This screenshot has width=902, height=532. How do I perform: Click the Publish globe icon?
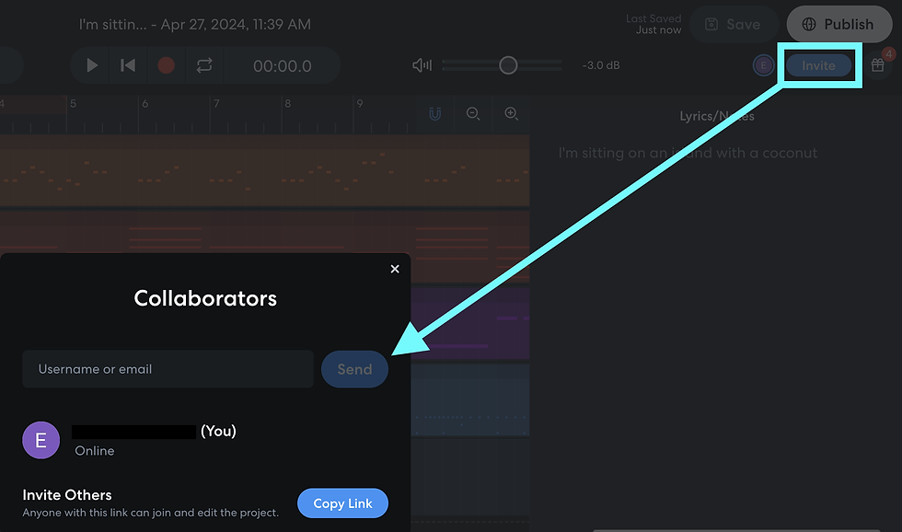click(x=808, y=24)
